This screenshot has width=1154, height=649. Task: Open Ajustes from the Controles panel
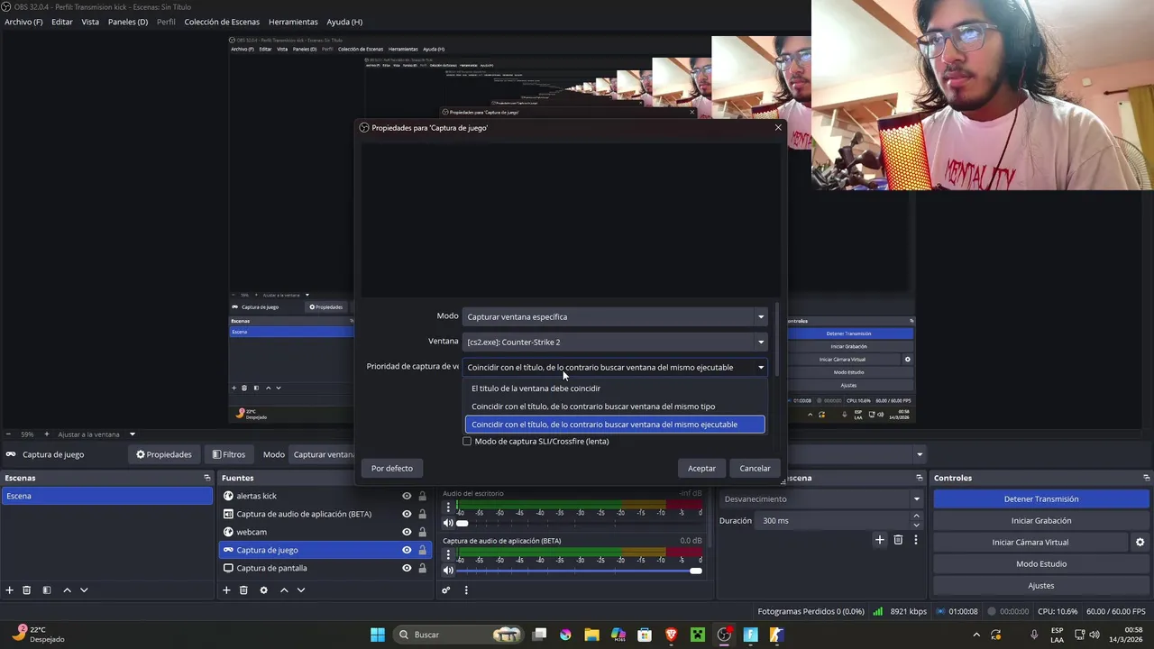point(1041,585)
